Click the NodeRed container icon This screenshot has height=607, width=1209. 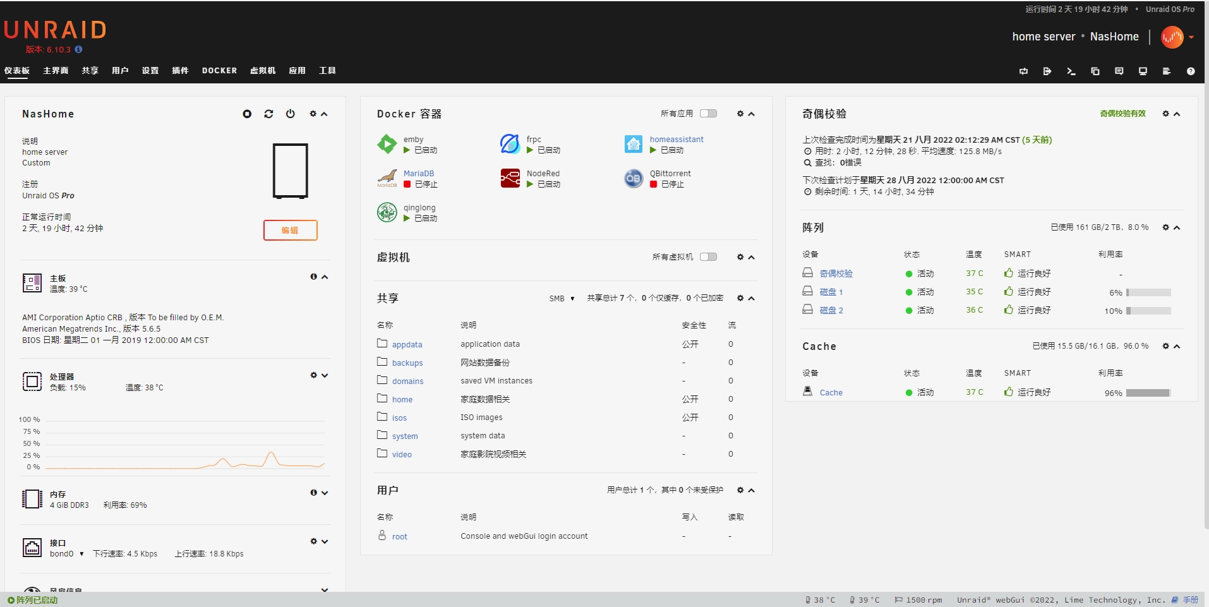click(x=510, y=178)
